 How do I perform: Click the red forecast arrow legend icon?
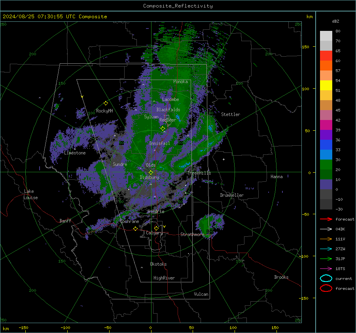(x=326, y=219)
